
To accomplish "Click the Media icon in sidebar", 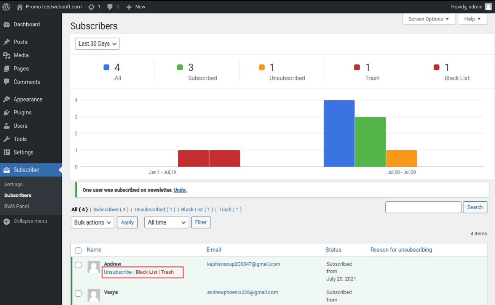I will coord(6,55).
